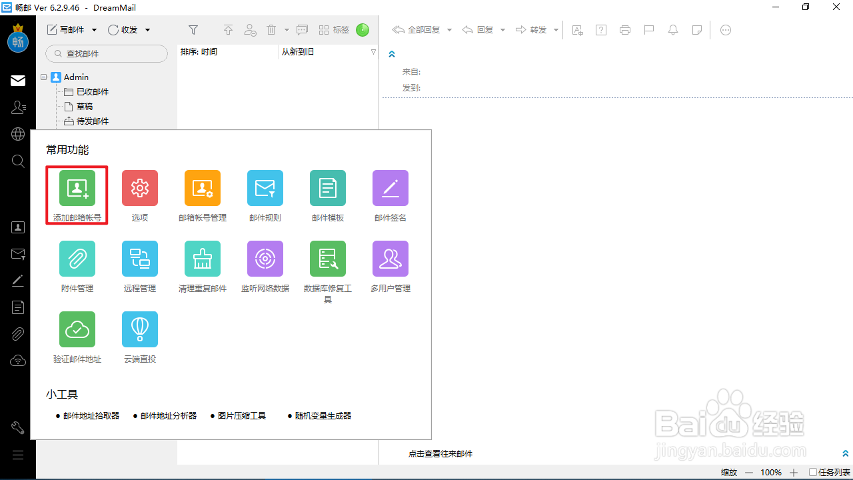Click the filter funnel icon in the toolbar
853x480 pixels.
(193, 30)
